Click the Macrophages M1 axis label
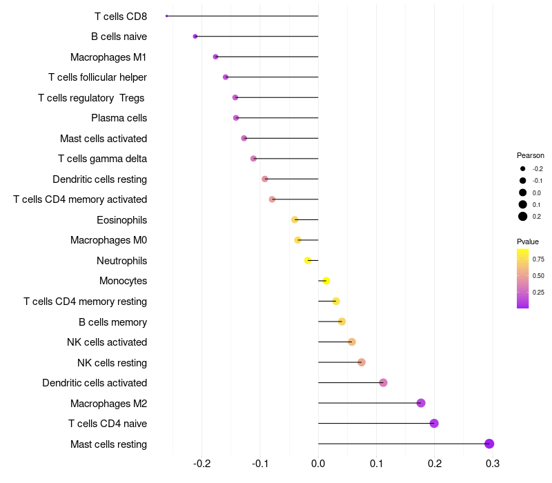The height and width of the screenshot is (483, 552). point(108,57)
